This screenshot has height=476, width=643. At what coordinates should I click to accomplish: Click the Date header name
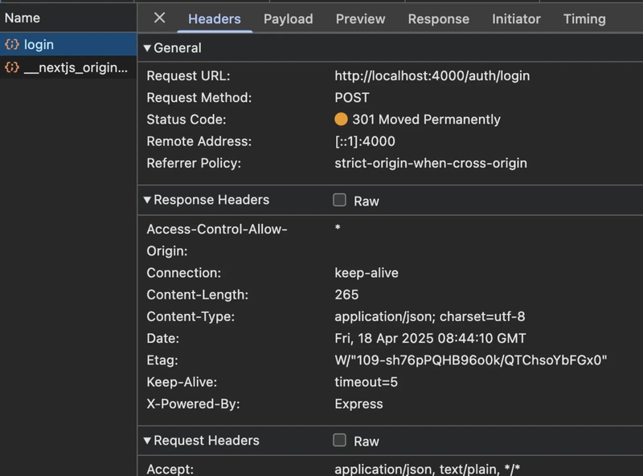[x=163, y=339]
